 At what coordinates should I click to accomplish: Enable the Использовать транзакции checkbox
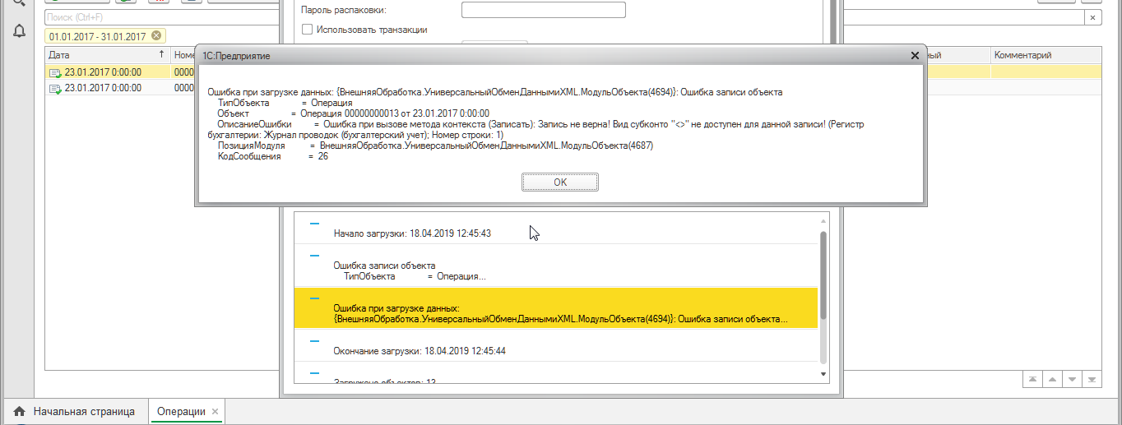pos(308,30)
